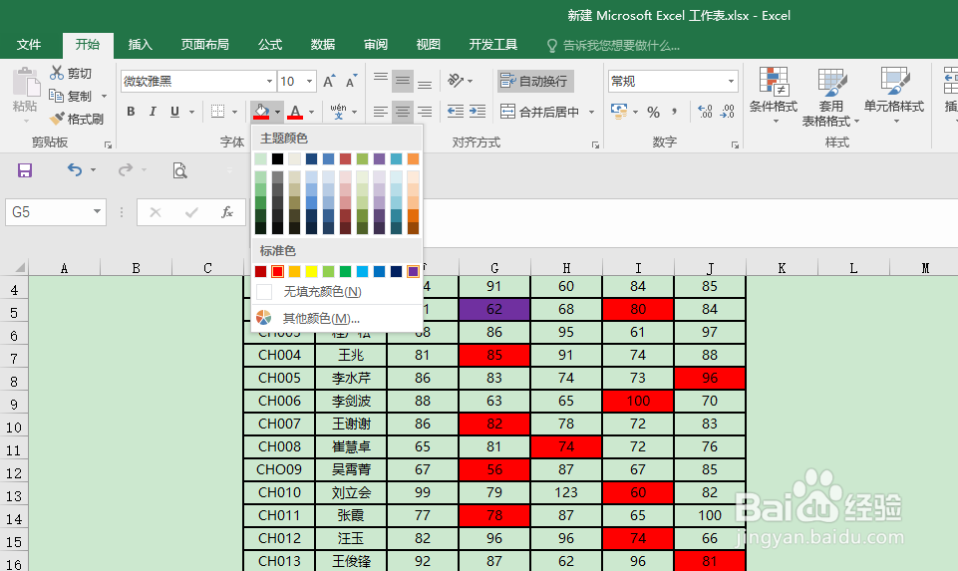Increase font size with the larger A
The image size is (958, 571).
(x=329, y=82)
